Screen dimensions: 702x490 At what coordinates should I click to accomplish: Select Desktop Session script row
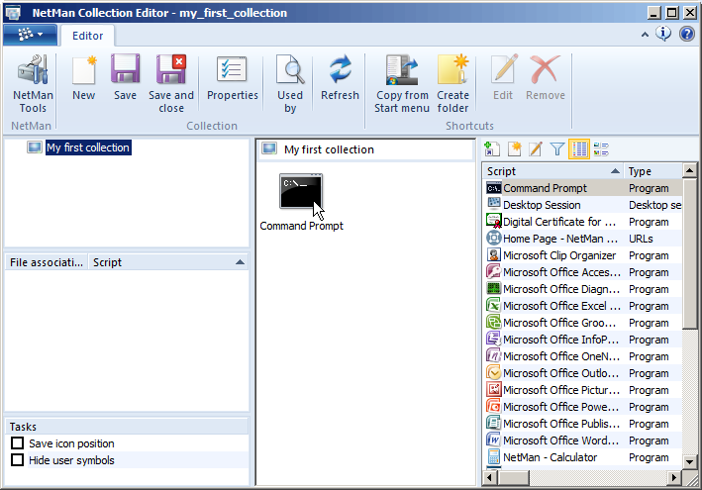point(583,205)
